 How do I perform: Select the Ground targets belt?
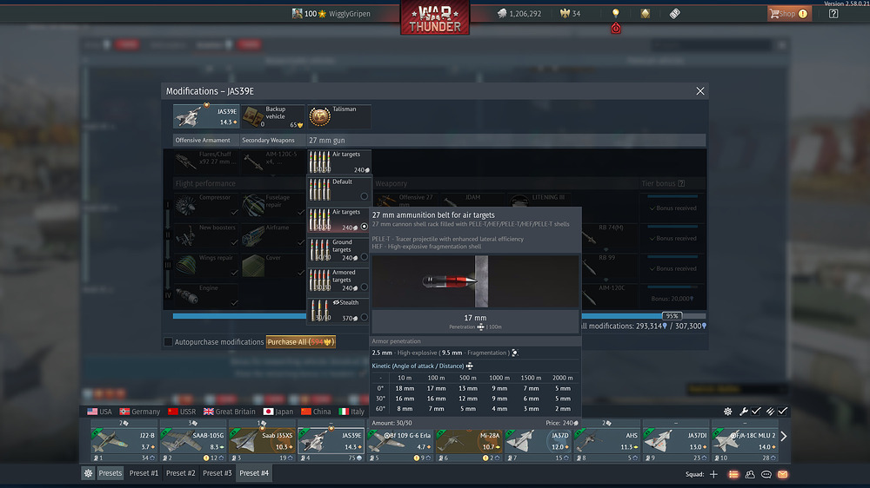pos(339,250)
